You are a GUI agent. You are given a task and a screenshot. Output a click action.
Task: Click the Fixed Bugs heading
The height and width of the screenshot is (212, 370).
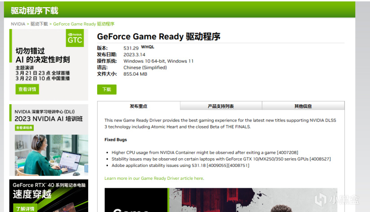[116, 140]
